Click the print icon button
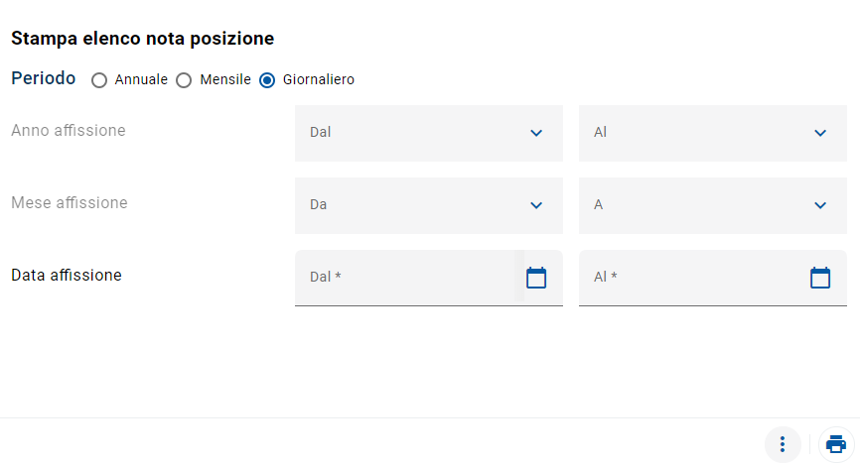This screenshot has width=860, height=465. click(x=836, y=444)
